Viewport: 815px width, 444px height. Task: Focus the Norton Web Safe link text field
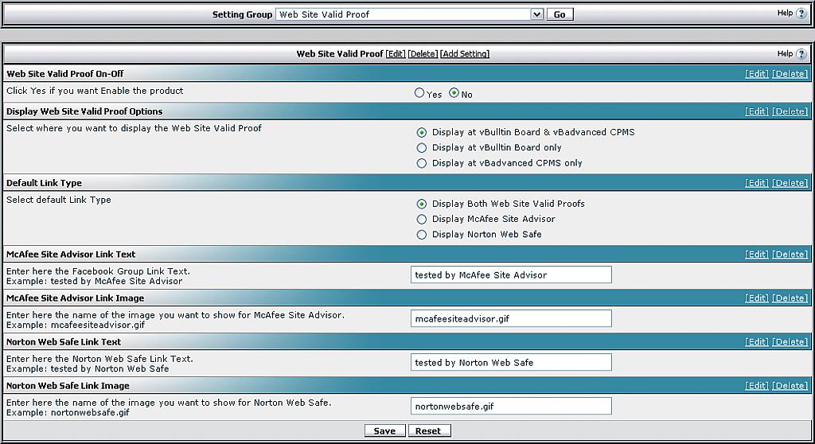tap(511, 362)
